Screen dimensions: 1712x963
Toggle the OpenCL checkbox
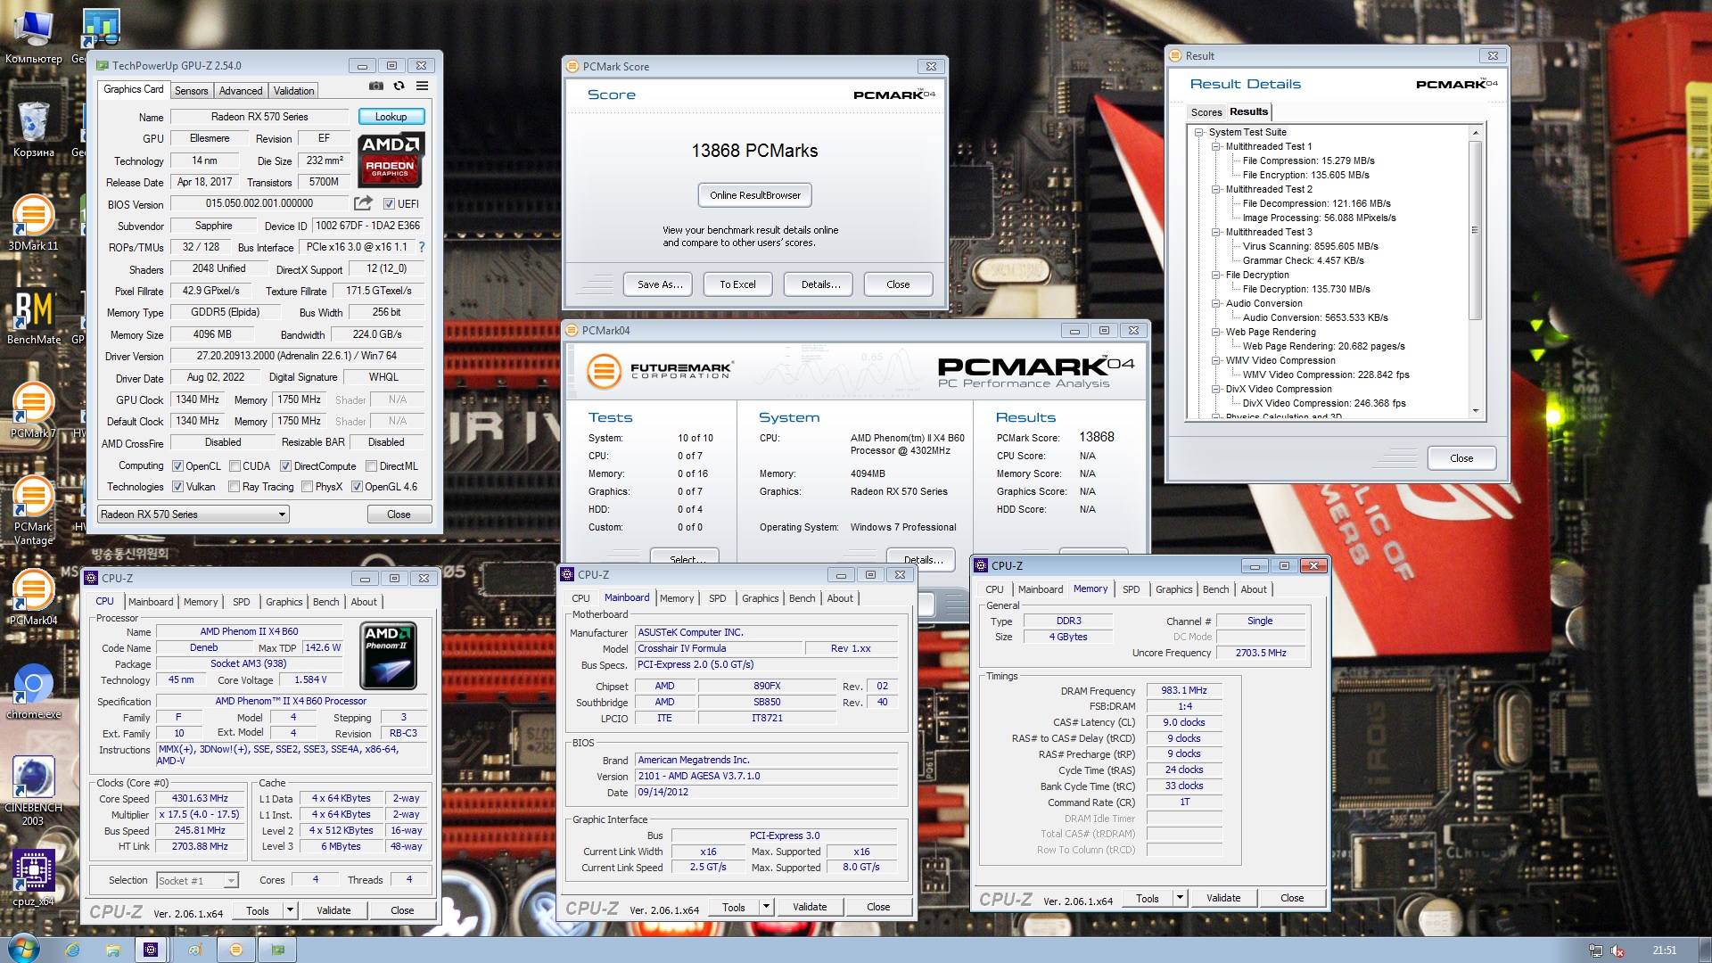[177, 466]
